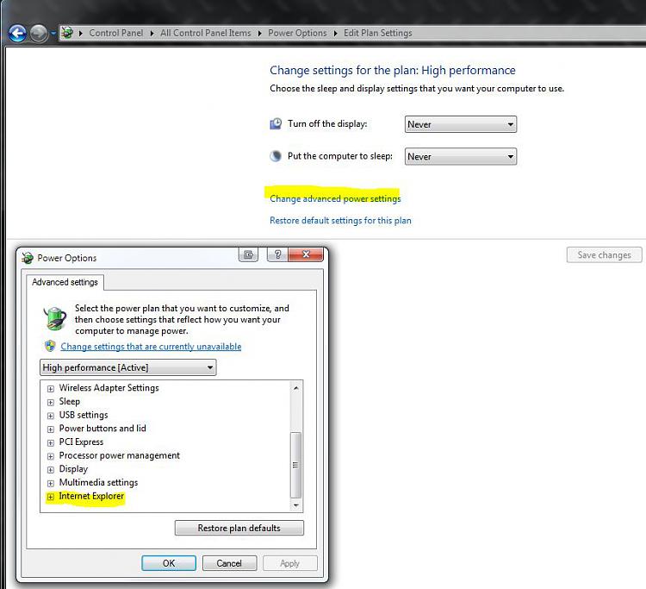Click settings list scroll up arrow
Viewport: 646px width, 589px height.
[x=295, y=388]
